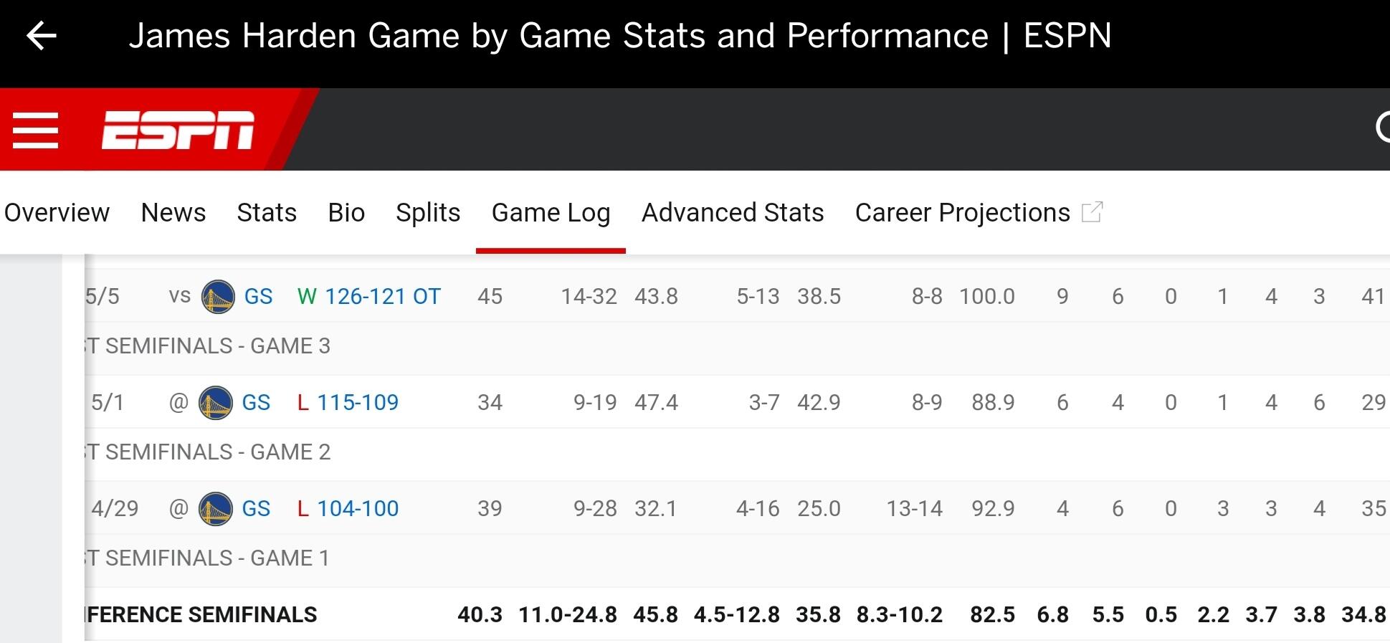Click GS team link in 5/5 row
Viewport: 1390px width, 643px height.
coord(258,297)
